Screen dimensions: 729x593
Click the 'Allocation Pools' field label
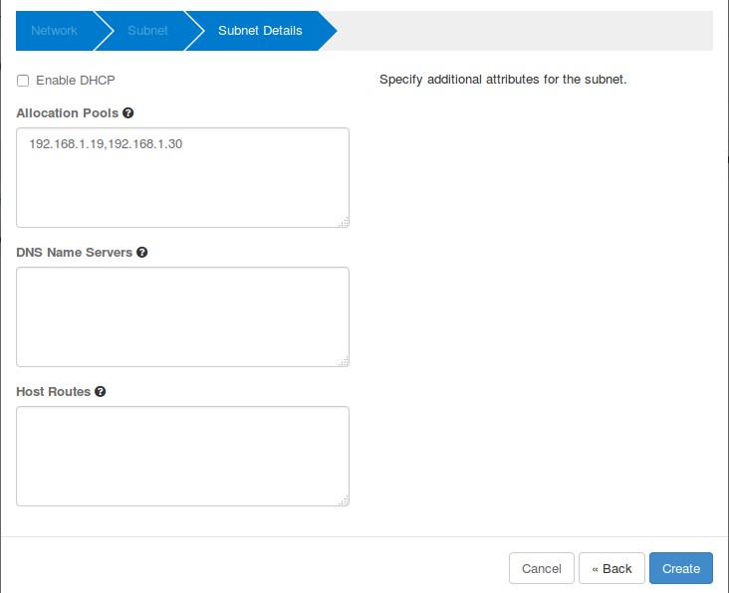pos(67,113)
